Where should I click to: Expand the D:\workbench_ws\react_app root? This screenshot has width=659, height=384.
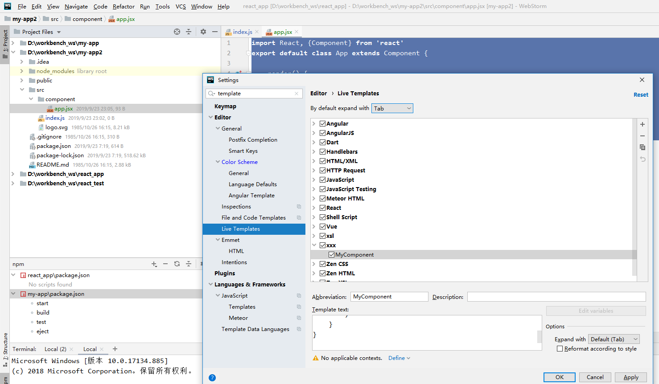pos(13,174)
